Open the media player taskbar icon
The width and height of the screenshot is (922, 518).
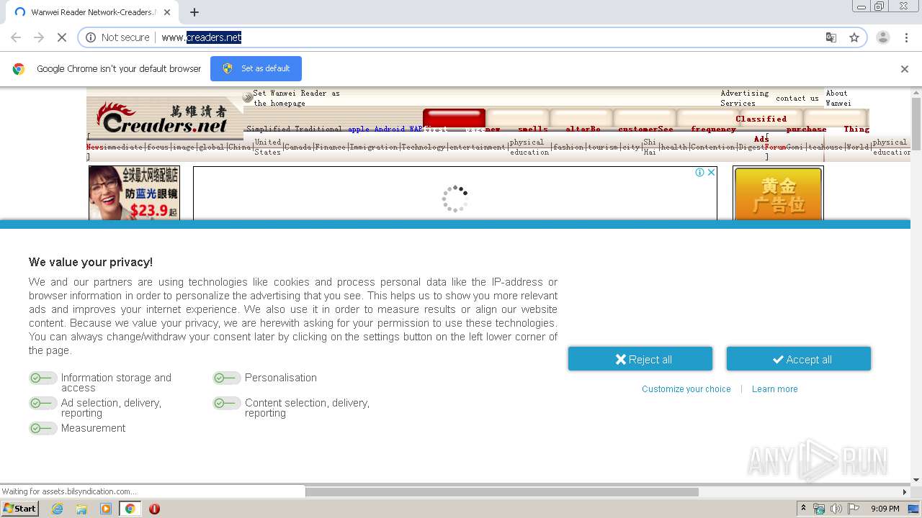click(x=106, y=509)
